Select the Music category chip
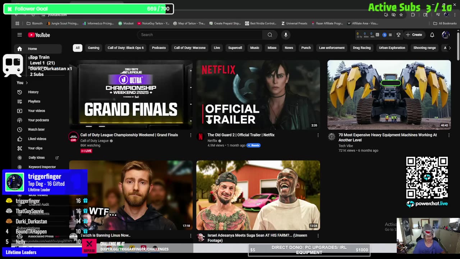Image resolution: width=460 pixels, height=259 pixels. coord(254,48)
